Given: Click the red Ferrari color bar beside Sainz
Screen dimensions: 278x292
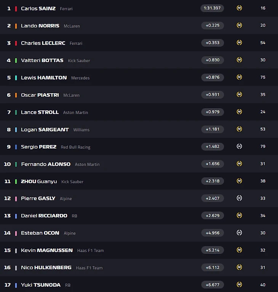Looking at the screenshot, I should (x=16, y=9).
